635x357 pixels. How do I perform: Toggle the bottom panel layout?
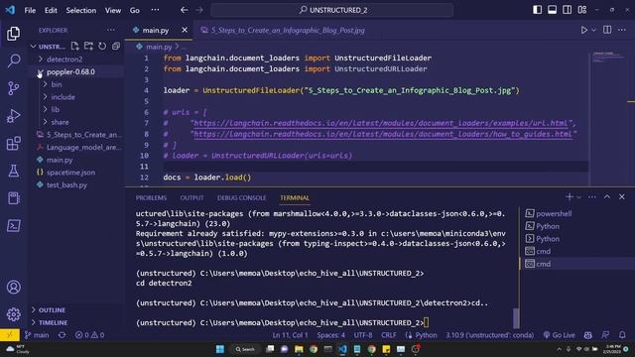(552, 10)
